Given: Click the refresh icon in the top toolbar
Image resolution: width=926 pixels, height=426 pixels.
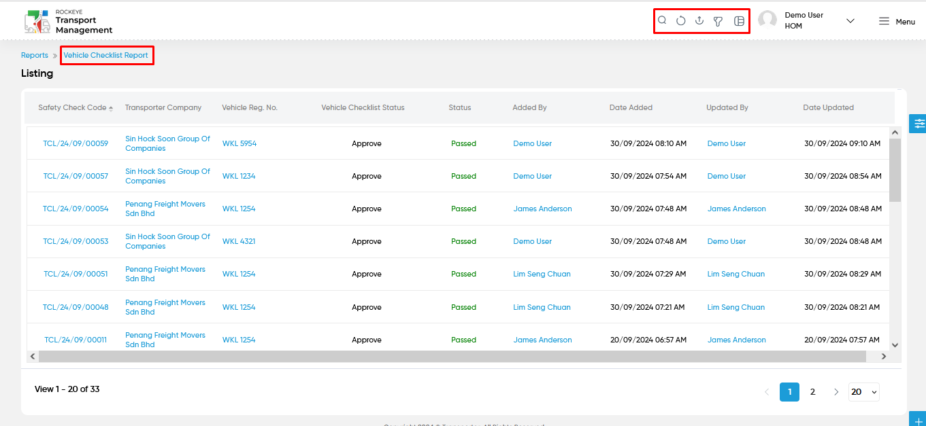Looking at the screenshot, I should coord(681,21).
